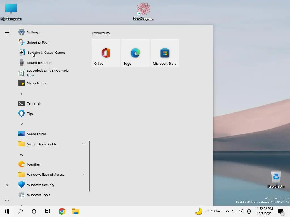Select My Computer desktop icon
This screenshot has width=290, height=217.
coord(11,11)
